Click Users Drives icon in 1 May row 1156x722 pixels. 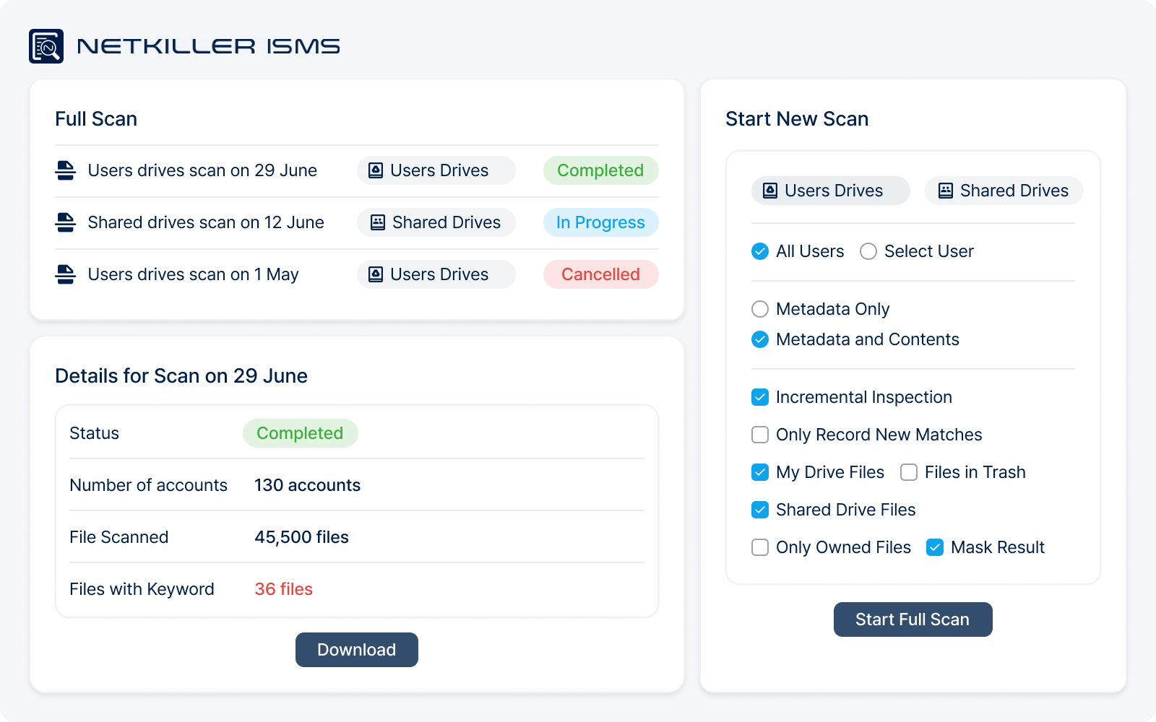click(x=376, y=274)
